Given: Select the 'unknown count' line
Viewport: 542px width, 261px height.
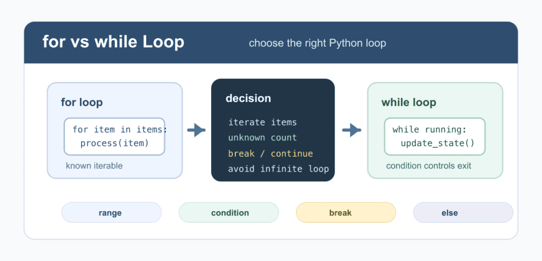Looking at the screenshot, I should pyautogui.click(x=263, y=138).
